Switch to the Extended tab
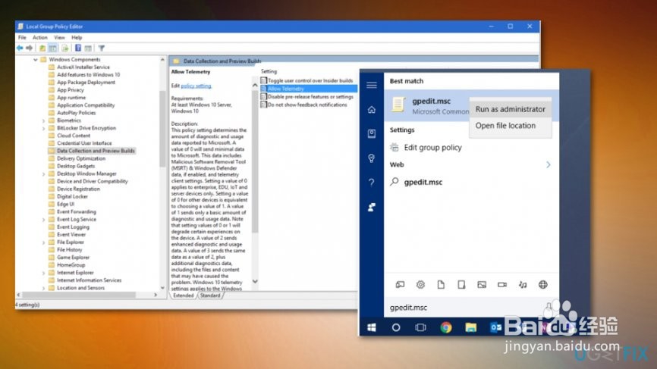Screen dimensions: 657x369 point(183,296)
